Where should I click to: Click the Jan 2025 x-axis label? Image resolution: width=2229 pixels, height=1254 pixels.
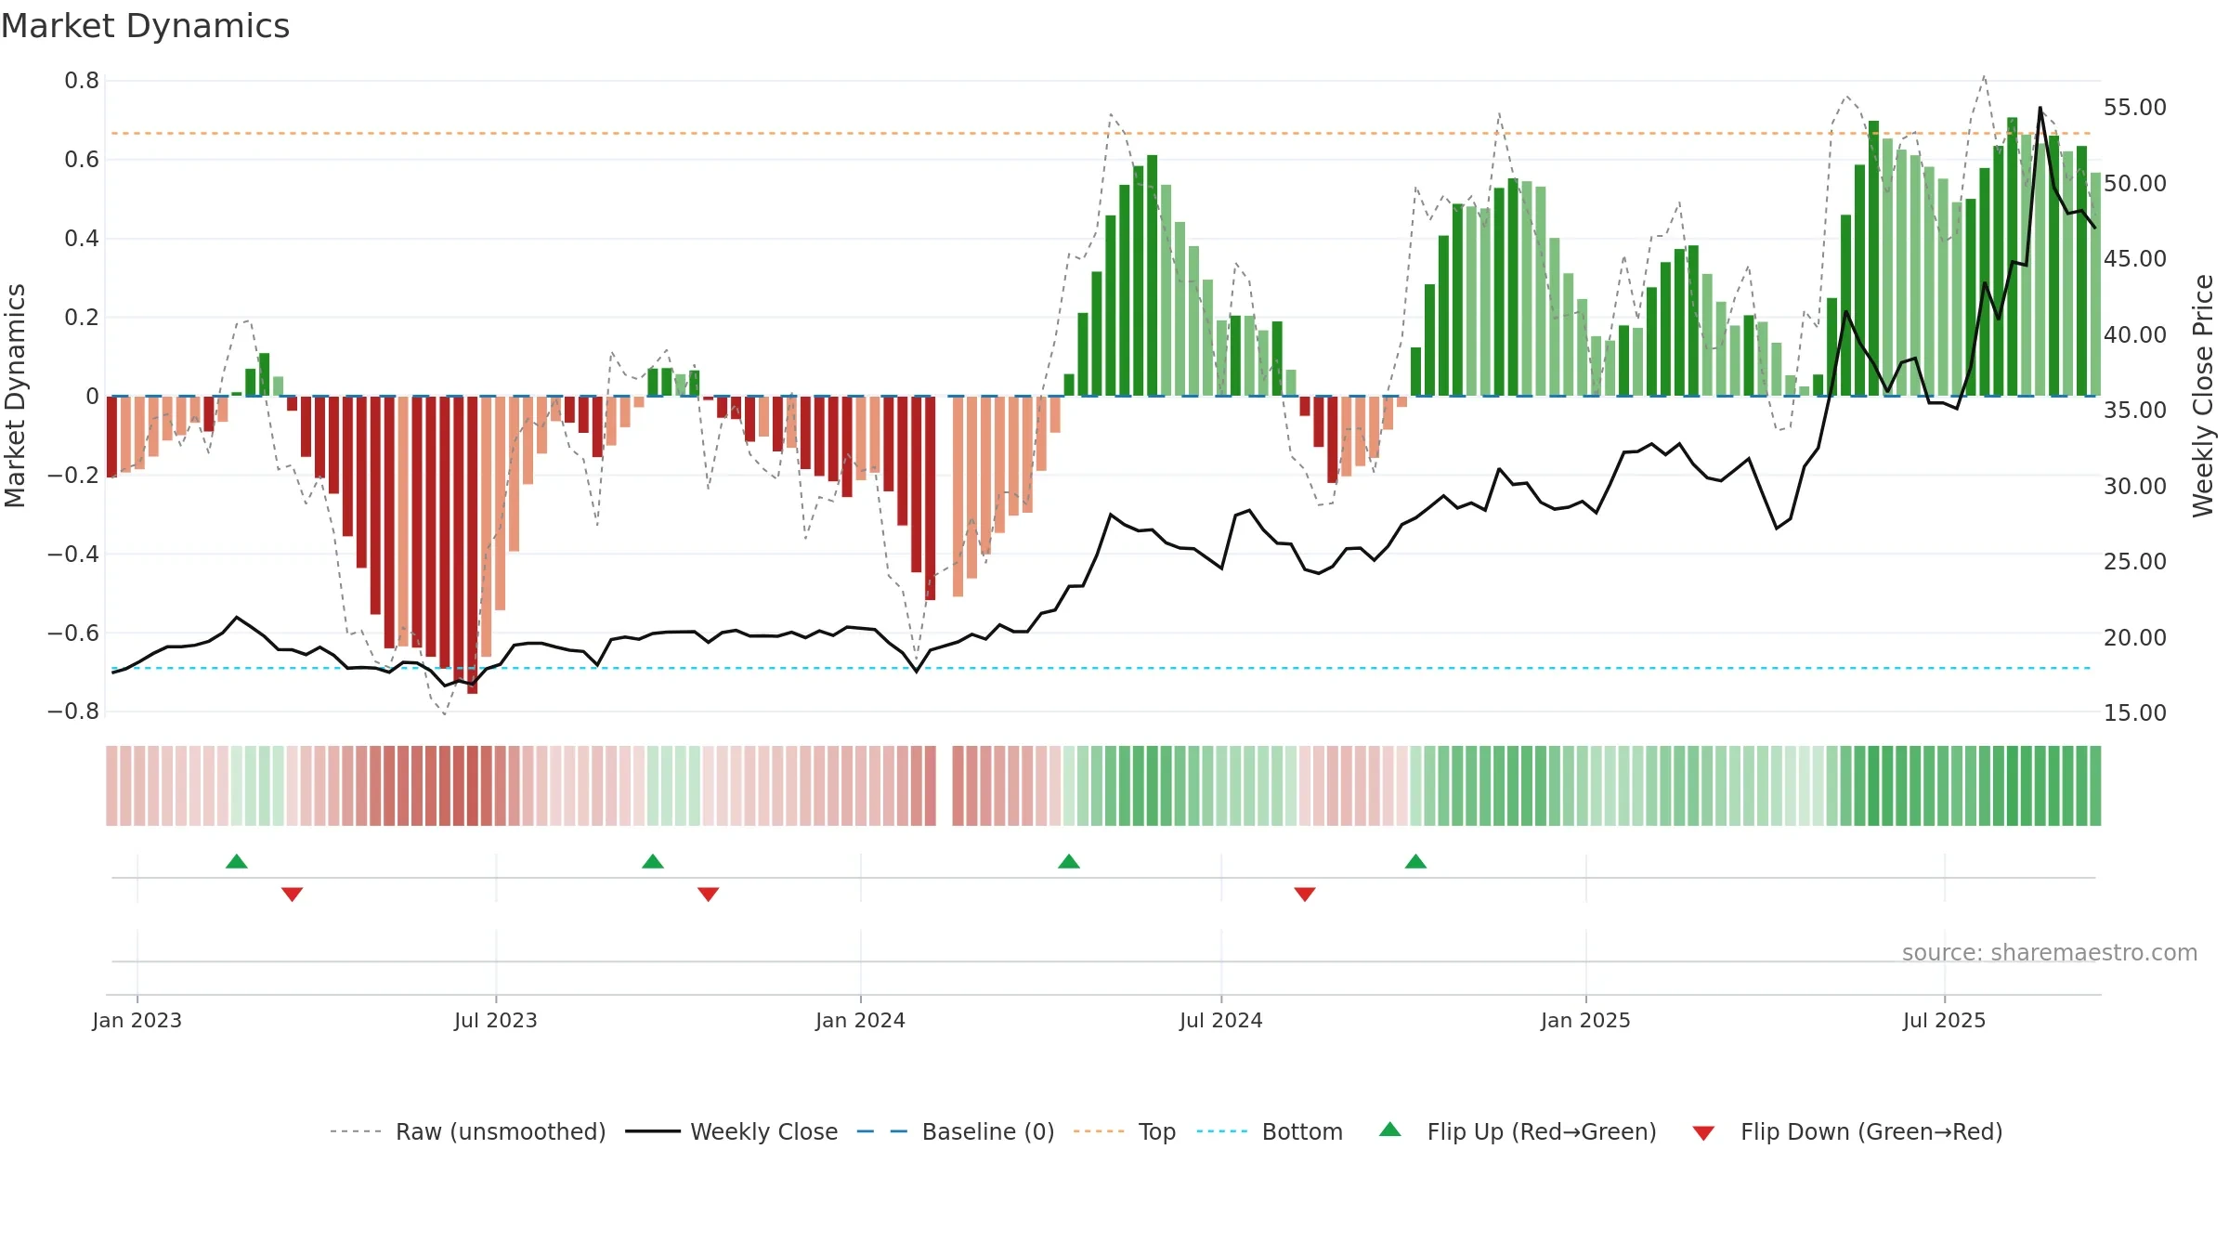pyautogui.click(x=1586, y=1020)
